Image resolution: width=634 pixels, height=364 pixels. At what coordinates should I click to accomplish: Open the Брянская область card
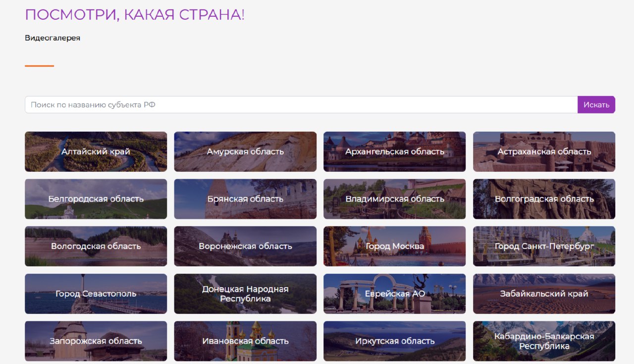(245, 199)
